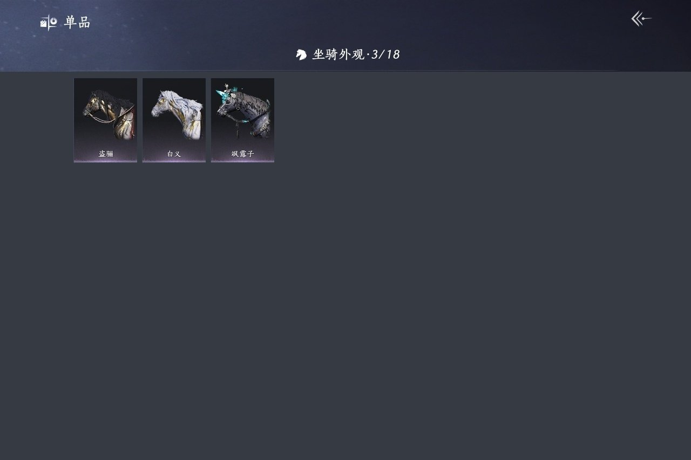691x460 pixels.
Task: Select the 白义 white horse portrait
Action: 174,120
